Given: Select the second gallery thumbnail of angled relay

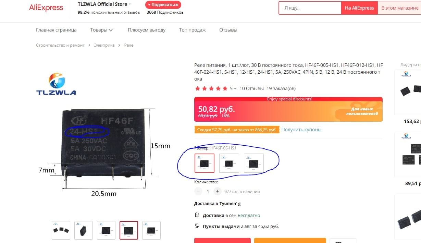Looking at the screenshot, I should click(x=84, y=230).
